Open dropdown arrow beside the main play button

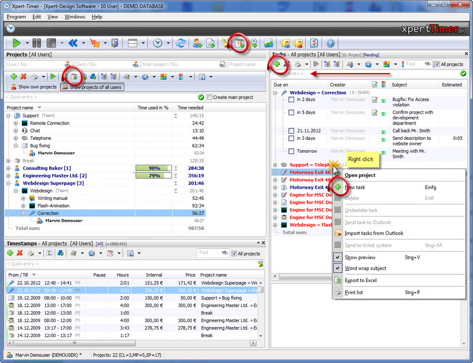coord(27,43)
